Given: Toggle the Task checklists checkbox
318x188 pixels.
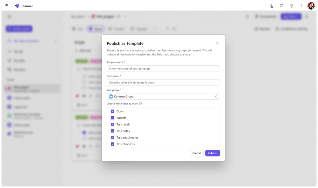Looking at the screenshot, I should click(x=112, y=144).
